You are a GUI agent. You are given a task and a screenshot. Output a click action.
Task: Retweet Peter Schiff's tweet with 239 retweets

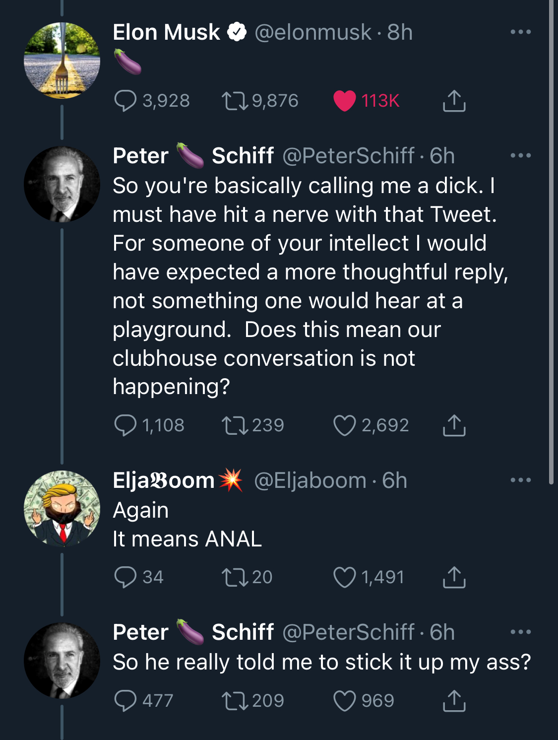pos(235,425)
